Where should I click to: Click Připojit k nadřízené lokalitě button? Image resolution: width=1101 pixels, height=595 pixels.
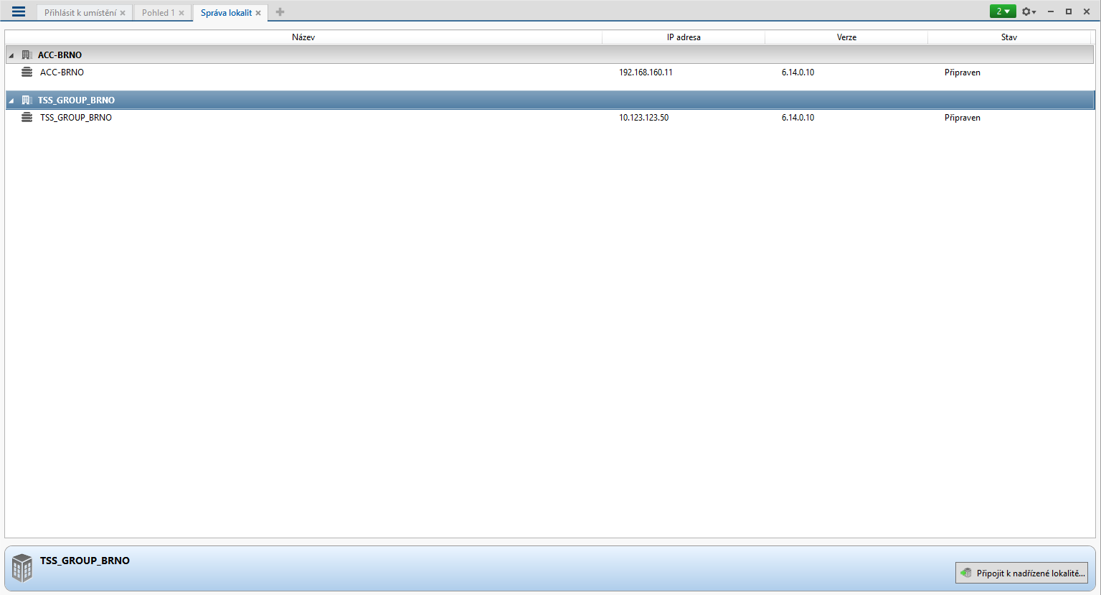click(x=1021, y=573)
